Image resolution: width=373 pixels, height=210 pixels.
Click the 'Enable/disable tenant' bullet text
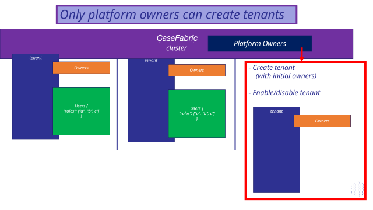pyautogui.click(x=286, y=93)
